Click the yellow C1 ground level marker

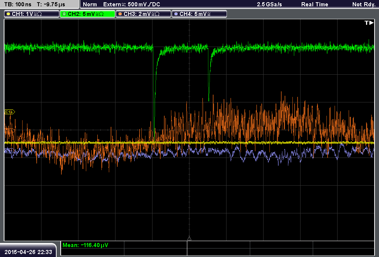[10, 112]
